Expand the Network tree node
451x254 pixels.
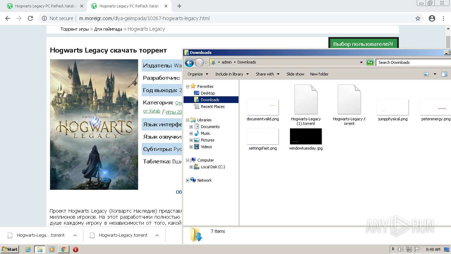point(187,180)
